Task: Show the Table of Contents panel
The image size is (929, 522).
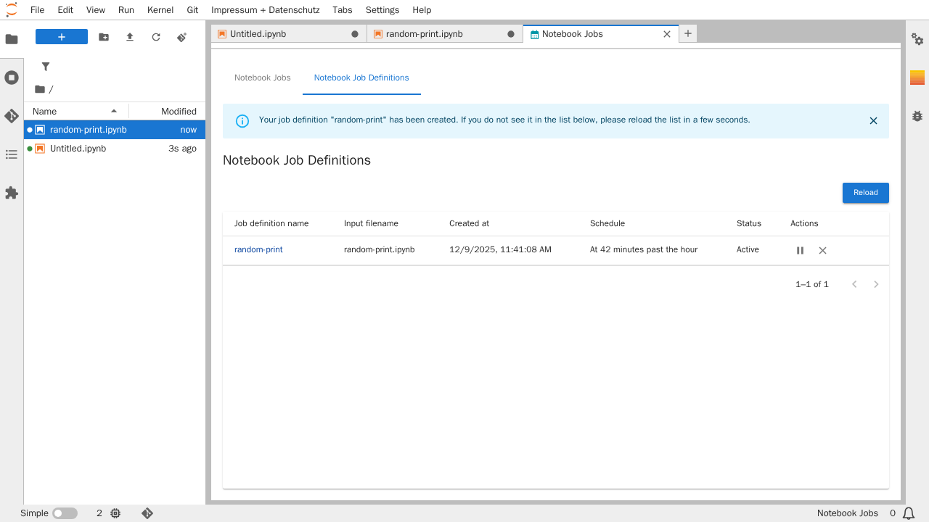Action: pyautogui.click(x=12, y=154)
